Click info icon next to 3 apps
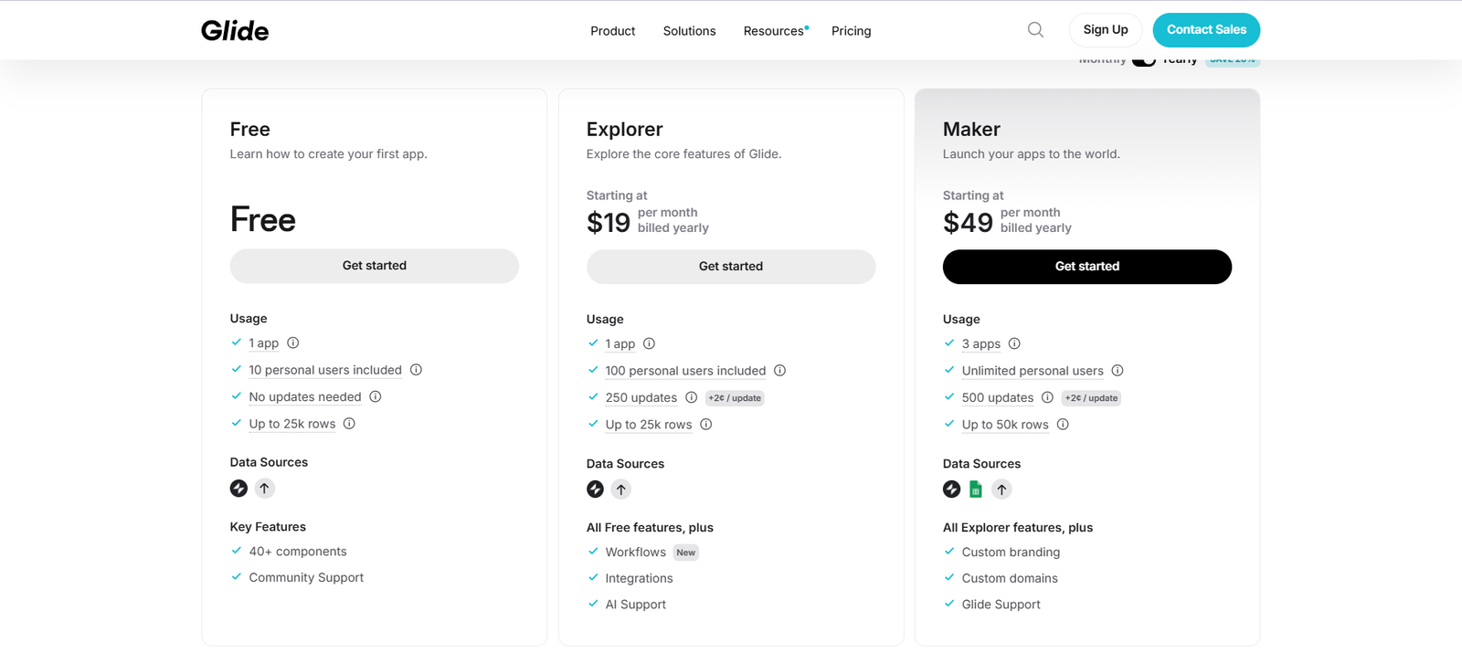The width and height of the screenshot is (1462, 653). pyautogui.click(x=1014, y=344)
